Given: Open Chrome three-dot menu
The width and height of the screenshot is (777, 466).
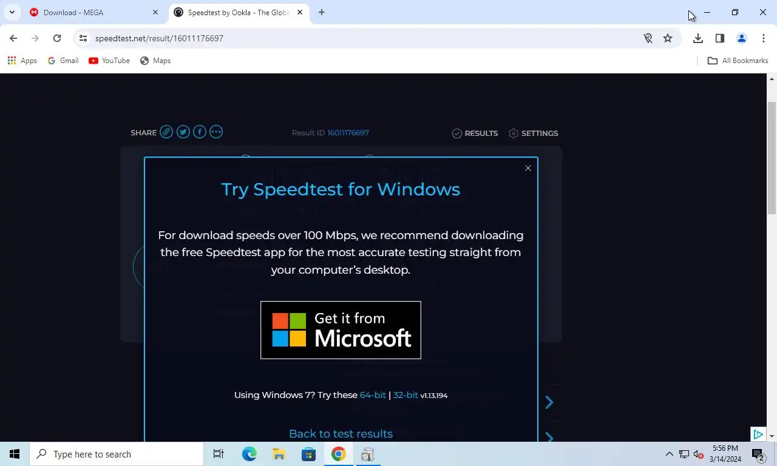Looking at the screenshot, I should 763,38.
